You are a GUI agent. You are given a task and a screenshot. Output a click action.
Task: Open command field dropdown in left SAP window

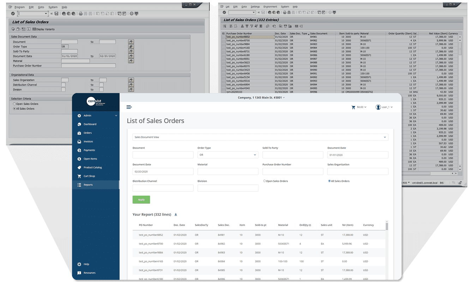click(x=46, y=13)
